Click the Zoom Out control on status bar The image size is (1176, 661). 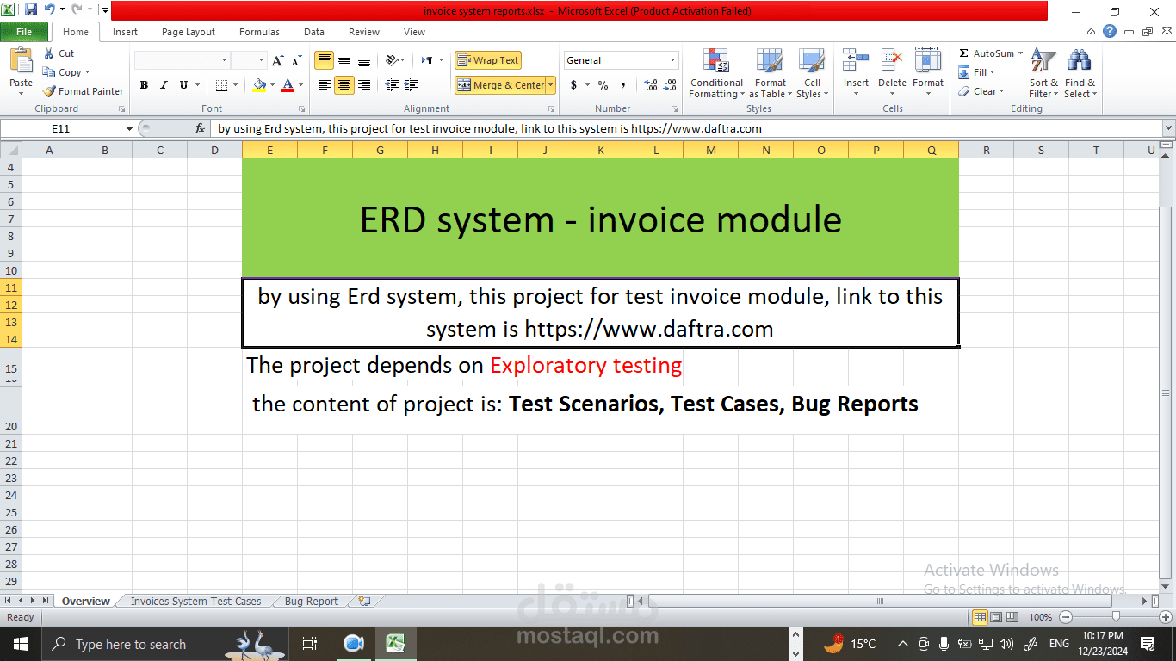pyautogui.click(x=1065, y=617)
